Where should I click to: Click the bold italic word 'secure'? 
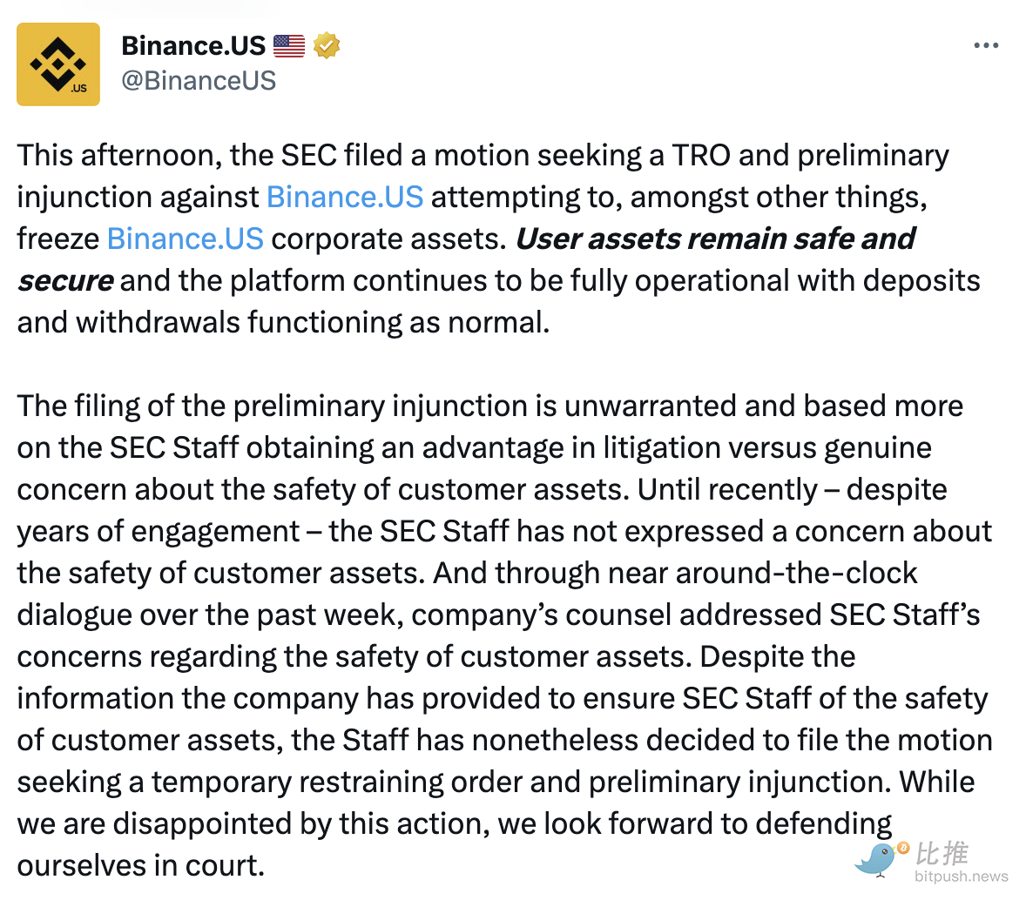pyautogui.click(x=65, y=281)
